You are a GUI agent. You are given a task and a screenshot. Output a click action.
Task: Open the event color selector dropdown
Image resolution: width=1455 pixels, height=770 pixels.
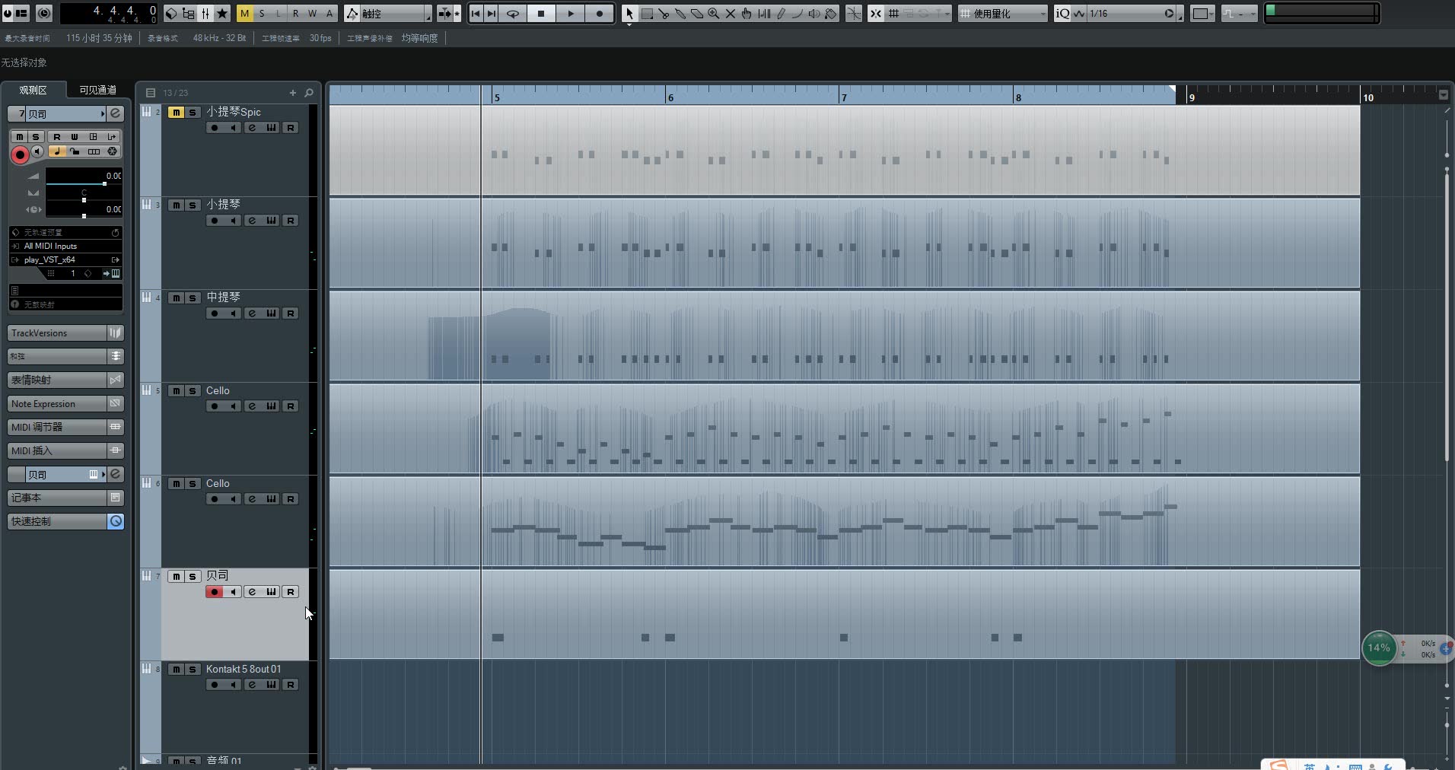1202,14
